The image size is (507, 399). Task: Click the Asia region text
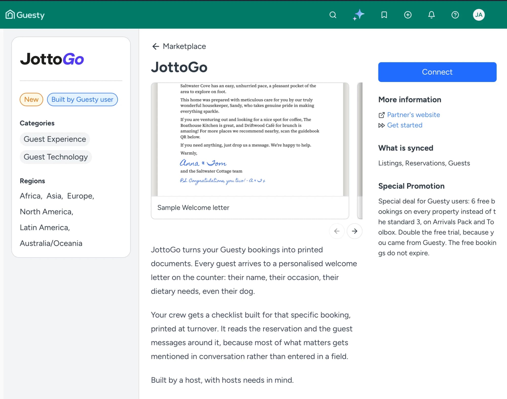55,196
